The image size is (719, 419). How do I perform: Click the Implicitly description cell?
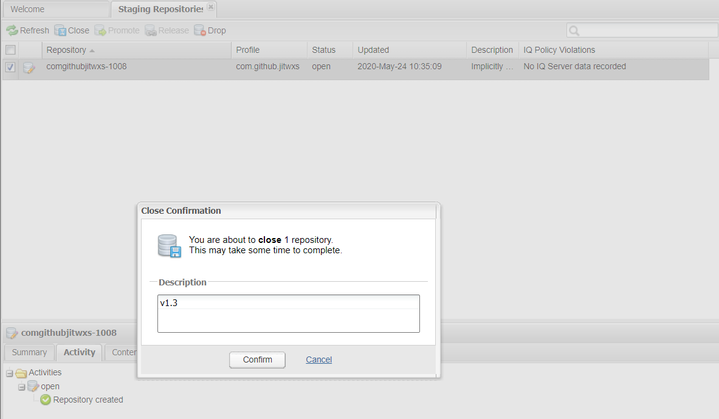[492, 66]
